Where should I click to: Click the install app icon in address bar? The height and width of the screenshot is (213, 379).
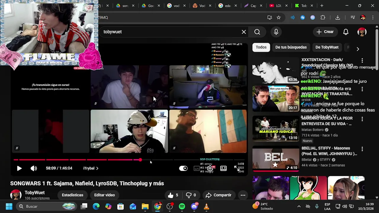269,17
